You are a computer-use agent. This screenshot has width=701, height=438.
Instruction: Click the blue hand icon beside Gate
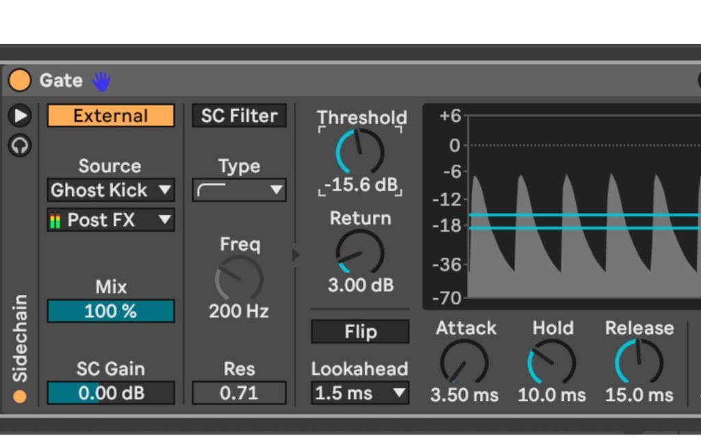click(x=101, y=81)
